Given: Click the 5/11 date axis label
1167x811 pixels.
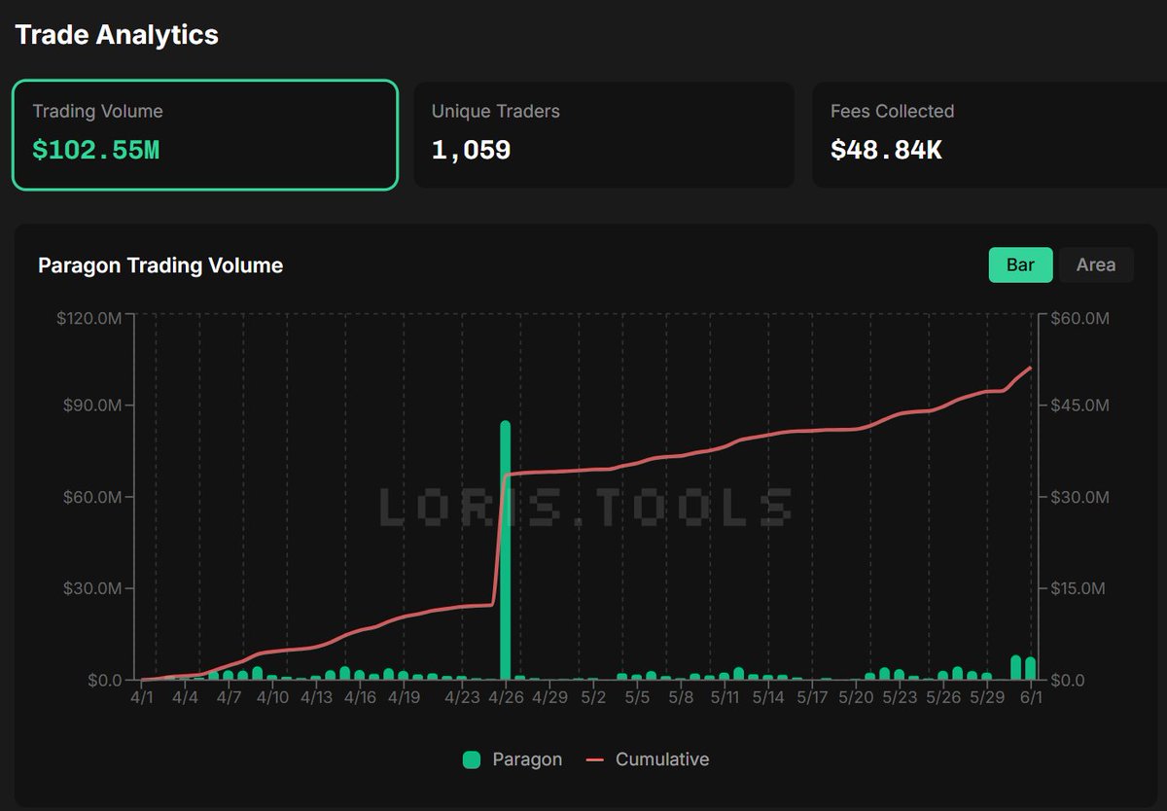Looking at the screenshot, I should tap(725, 697).
